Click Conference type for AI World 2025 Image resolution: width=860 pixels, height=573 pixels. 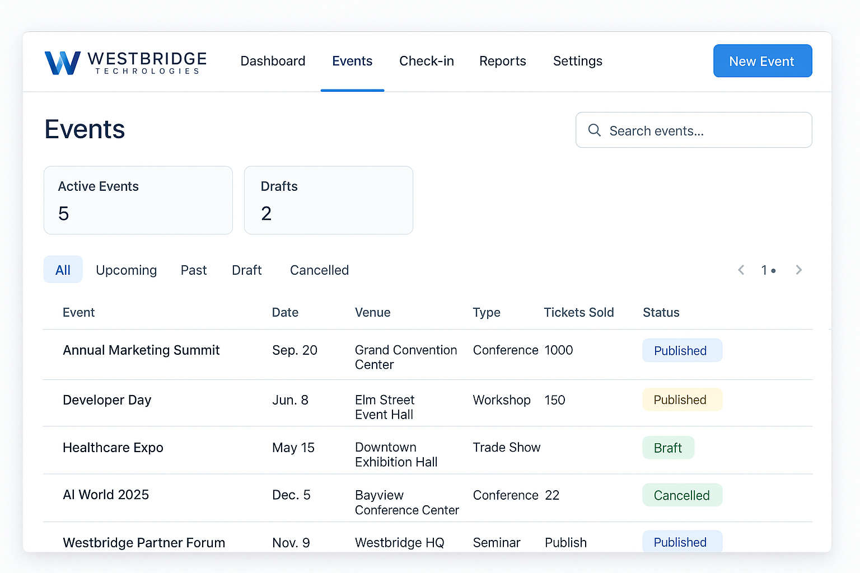click(506, 495)
